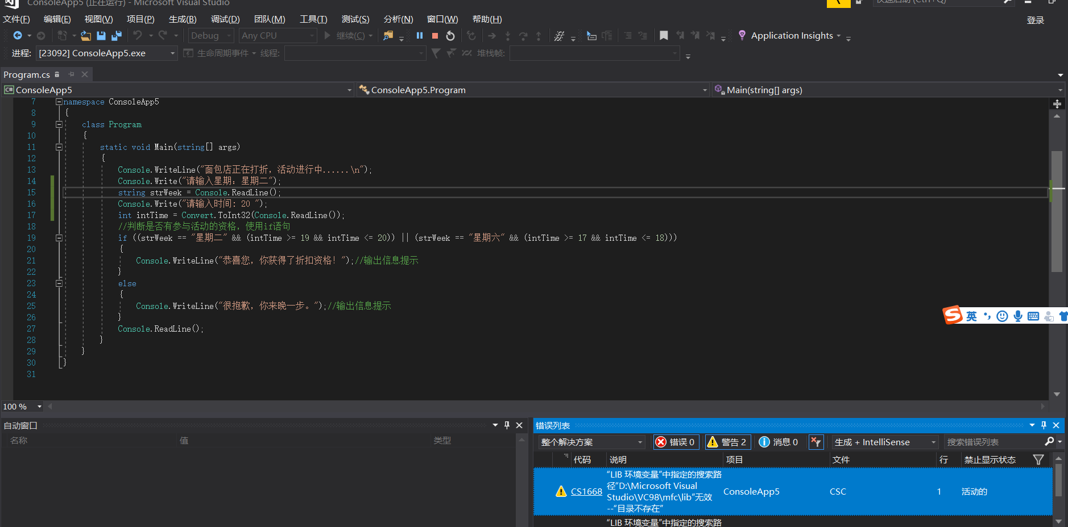Click the Show Next Statement arrow
The width and height of the screenshot is (1068, 527).
[x=492, y=36]
